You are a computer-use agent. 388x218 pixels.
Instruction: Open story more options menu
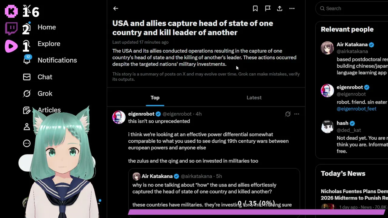tap(292, 8)
